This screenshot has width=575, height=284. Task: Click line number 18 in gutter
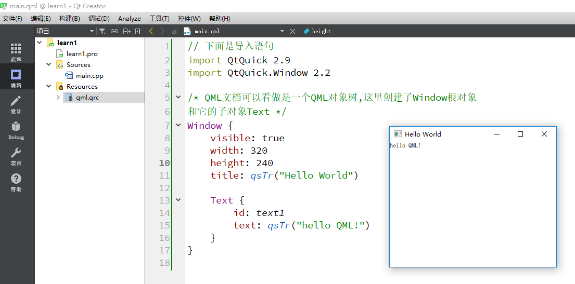[x=164, y=262]
